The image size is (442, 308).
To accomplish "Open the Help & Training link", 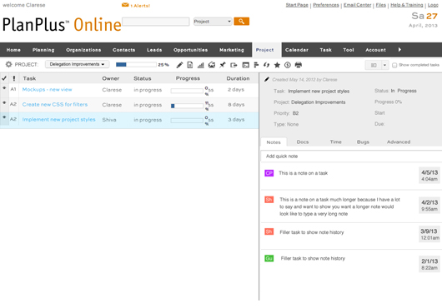I will click(407, 5).
